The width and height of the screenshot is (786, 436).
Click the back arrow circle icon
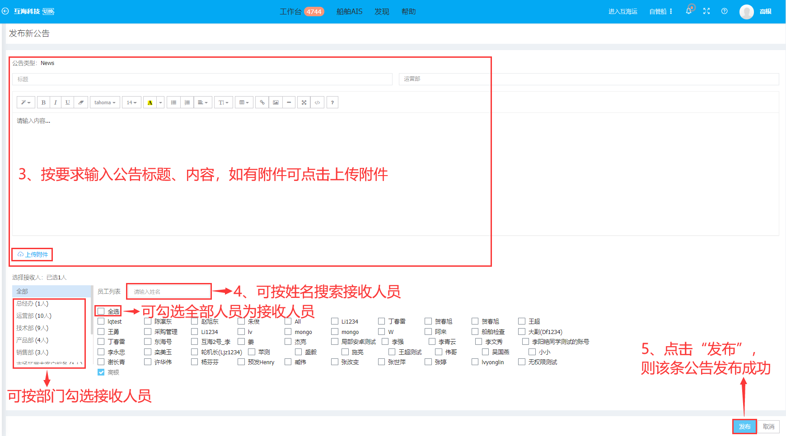5,11
